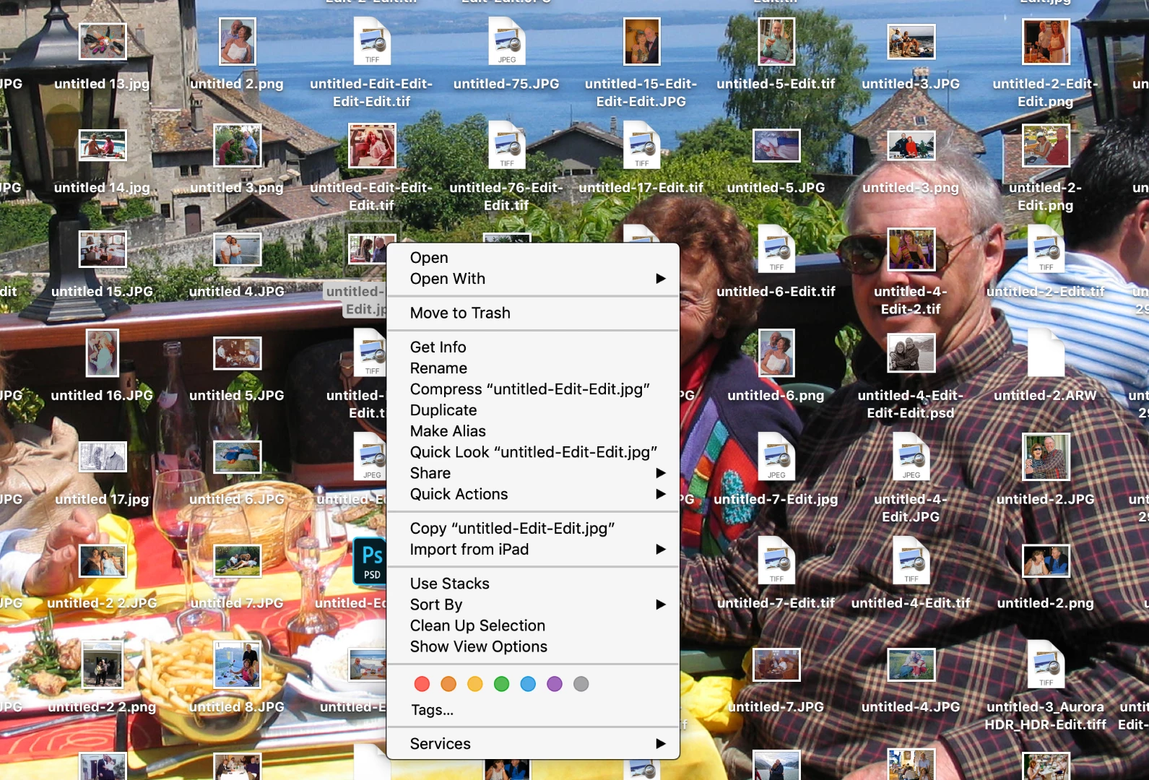The image size is (1149, 780).
Task: Expand the Sort By submenu
Action: click(533, 604)
